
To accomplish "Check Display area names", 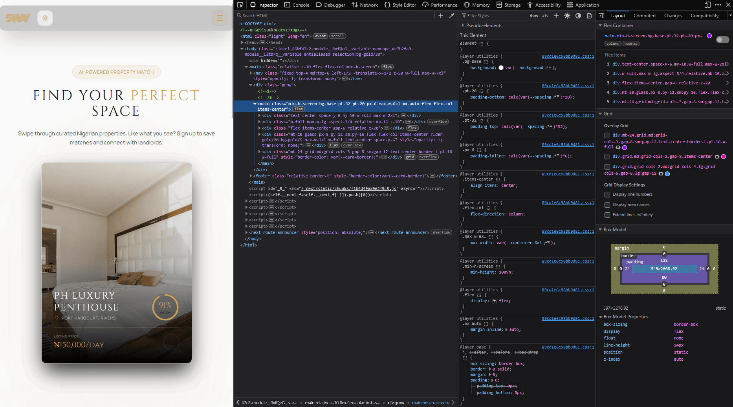I will point(607,204).
